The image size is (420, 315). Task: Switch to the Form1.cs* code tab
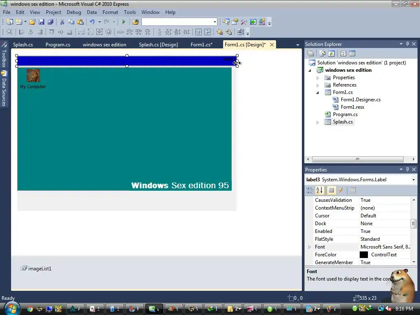201,45
